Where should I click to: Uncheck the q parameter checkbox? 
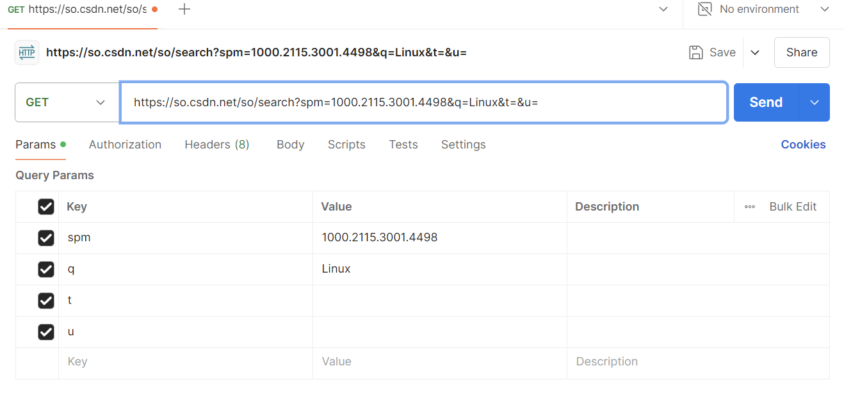click(x=46, y=269)
